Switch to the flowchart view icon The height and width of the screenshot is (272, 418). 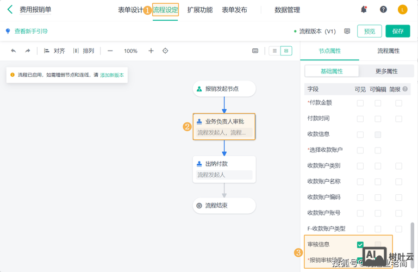tap(286, 51)
